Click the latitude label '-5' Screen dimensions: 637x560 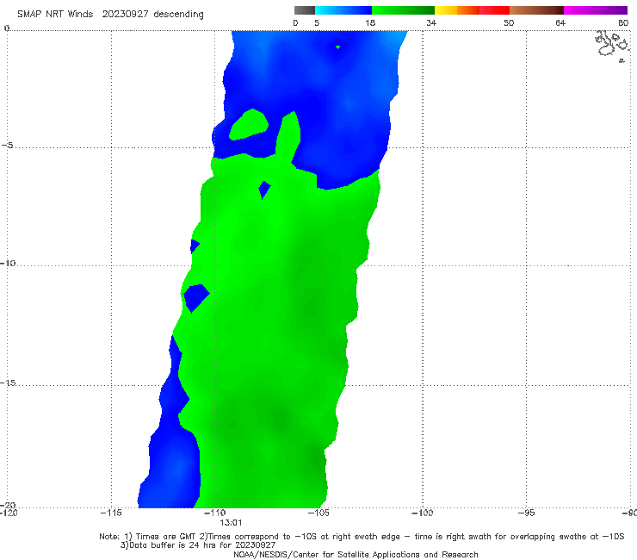(8, 146)
